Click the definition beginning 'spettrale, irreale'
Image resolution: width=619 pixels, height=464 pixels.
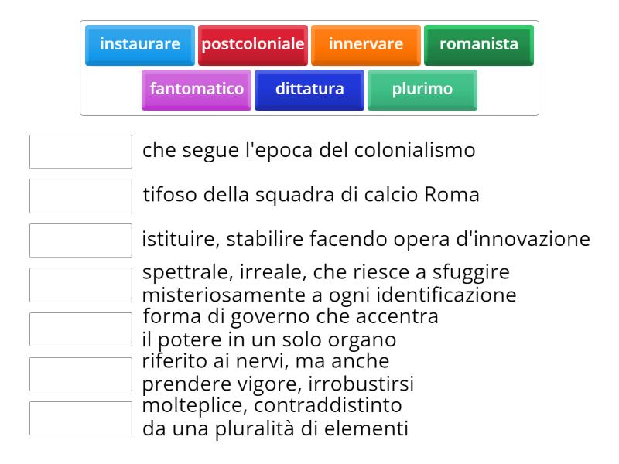pyautogui.click(x=329, y=284)
